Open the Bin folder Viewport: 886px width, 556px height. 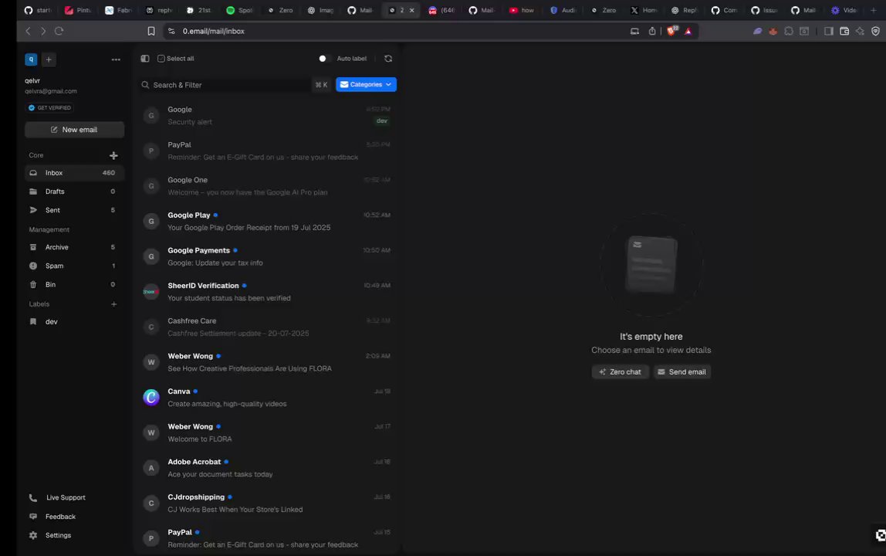point(75,284)
